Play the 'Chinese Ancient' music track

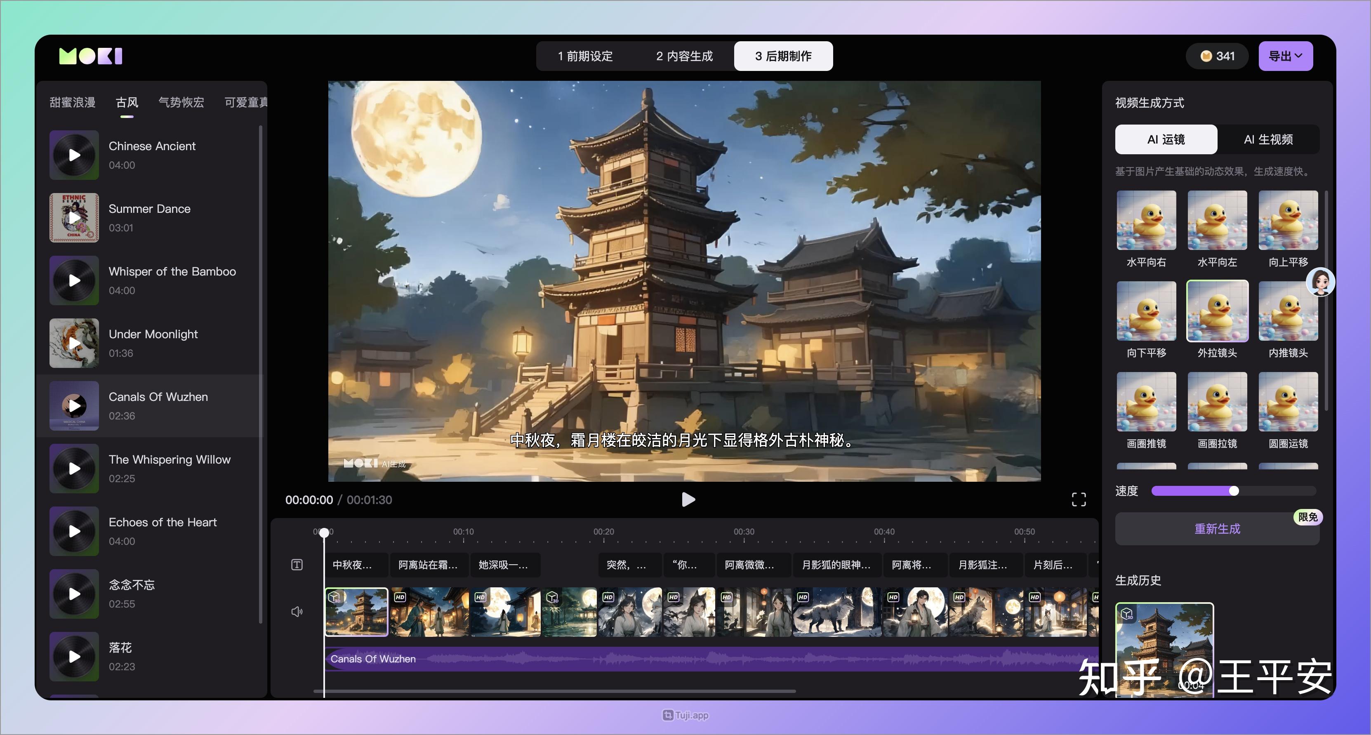click(74, 155)
